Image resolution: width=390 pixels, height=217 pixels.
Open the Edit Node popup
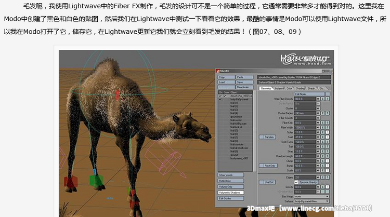[309, 94]
